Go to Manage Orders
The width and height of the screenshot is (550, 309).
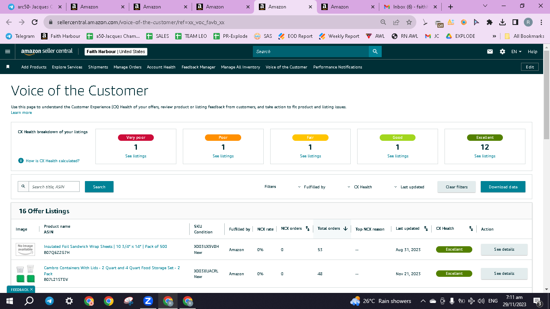(x=128, y=67)
